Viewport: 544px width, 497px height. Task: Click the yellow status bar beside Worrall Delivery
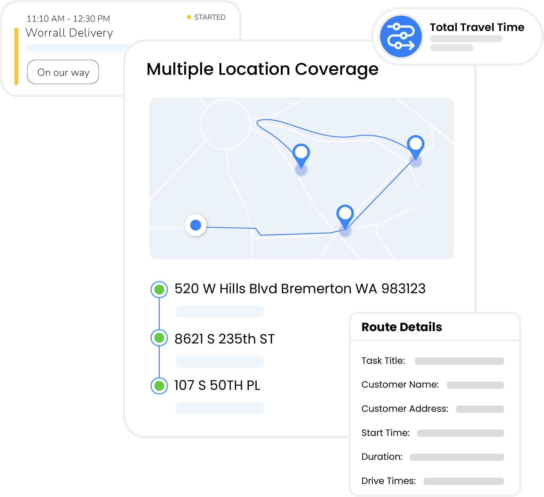(16, 56)
